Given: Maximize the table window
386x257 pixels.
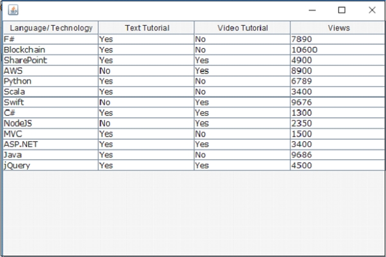Looking at the screenshot, I should [x=342, y=10].
